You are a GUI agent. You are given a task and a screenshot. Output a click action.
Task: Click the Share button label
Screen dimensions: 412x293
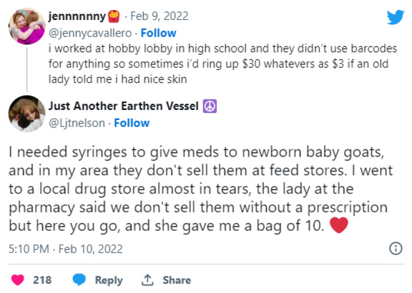click(x=177, y=280)
